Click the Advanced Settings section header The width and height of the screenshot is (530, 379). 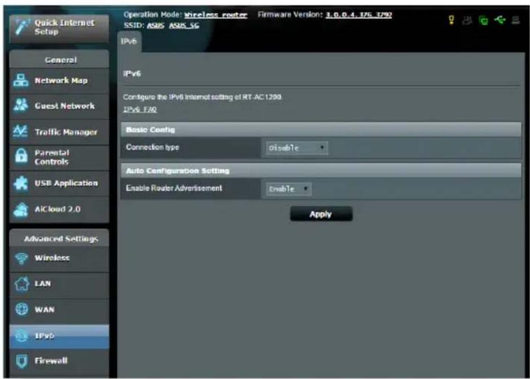coord(59,238)
